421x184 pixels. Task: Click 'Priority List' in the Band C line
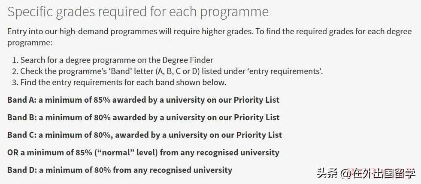pos(259,135)
